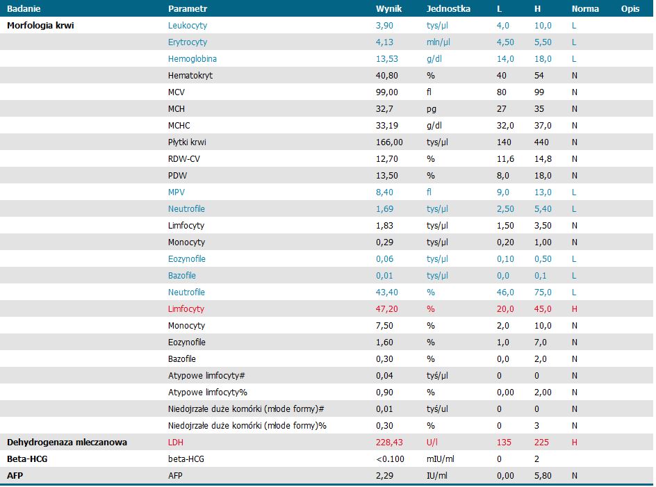Click the RDW-CV parameter
The height and width of the screenshot is (487, 656).
(x=184, y=159)
